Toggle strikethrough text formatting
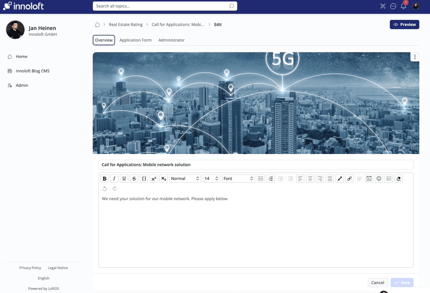This screenshot has width=430, height=293. [x=134, y=179]
